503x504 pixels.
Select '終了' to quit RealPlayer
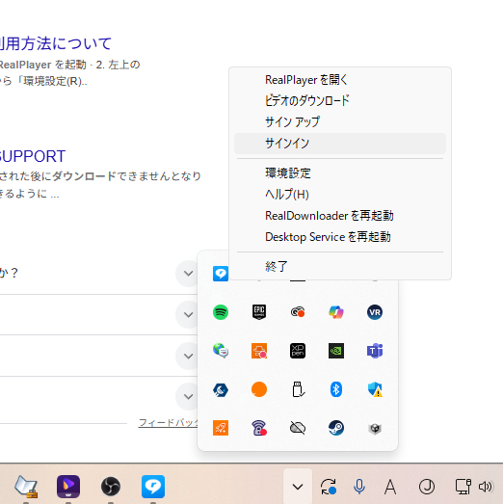point(340,267)
